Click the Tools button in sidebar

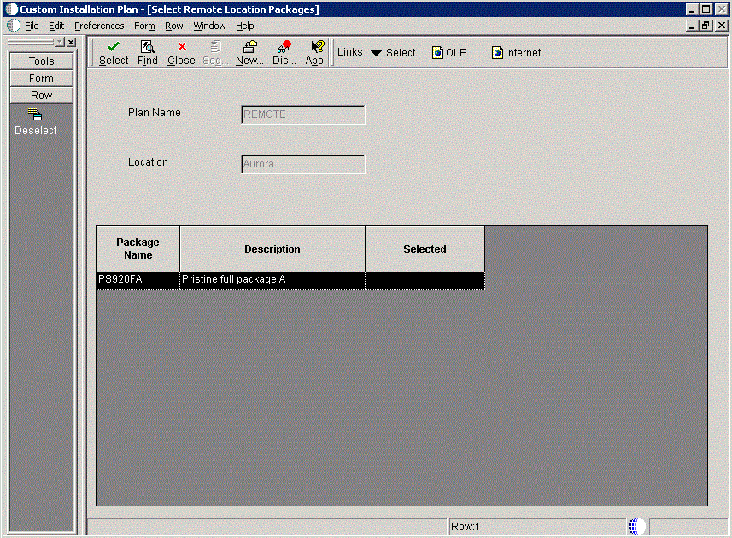point(41,61)
